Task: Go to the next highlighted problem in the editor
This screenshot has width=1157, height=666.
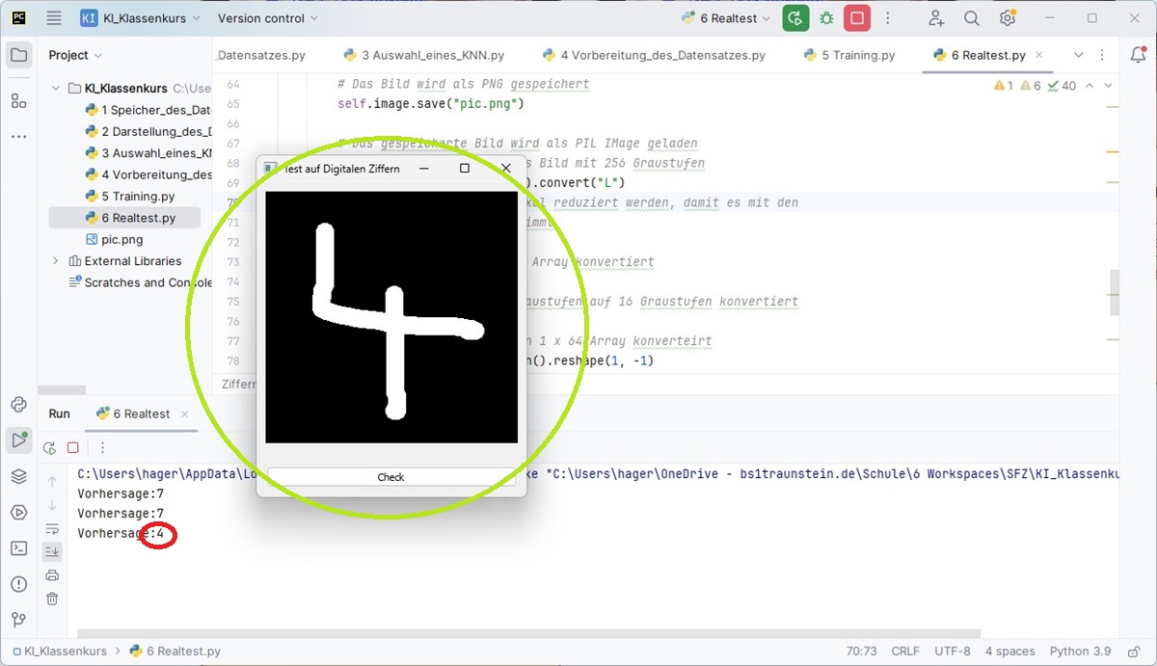Action: click(1109, 86)
